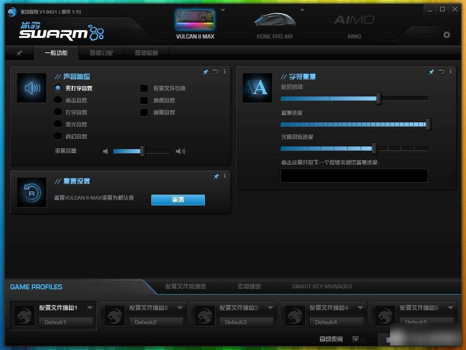Expand the 配置文件编组4 dropdown
Viewport: 466px width, 350px height.
pyautogui.click(x=360, y=308)
